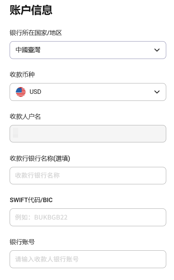Click the 收款行银行名称 label text
The width and height of the screenshot is (174, 280).
point(31,158)
